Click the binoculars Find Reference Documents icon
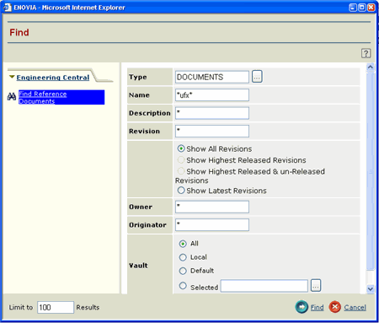The width and height of the screenshot is (379, 323). [12, 97]
